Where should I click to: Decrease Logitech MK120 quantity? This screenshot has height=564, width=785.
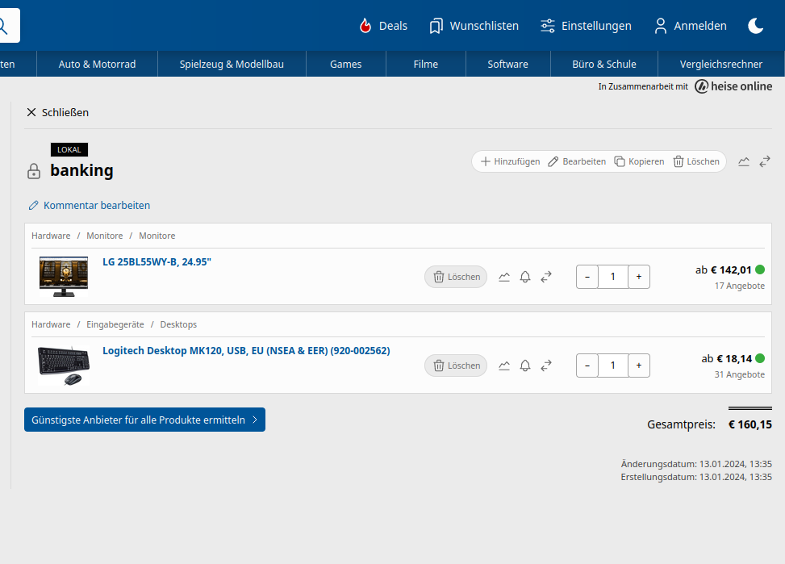[x=587, y=366]
